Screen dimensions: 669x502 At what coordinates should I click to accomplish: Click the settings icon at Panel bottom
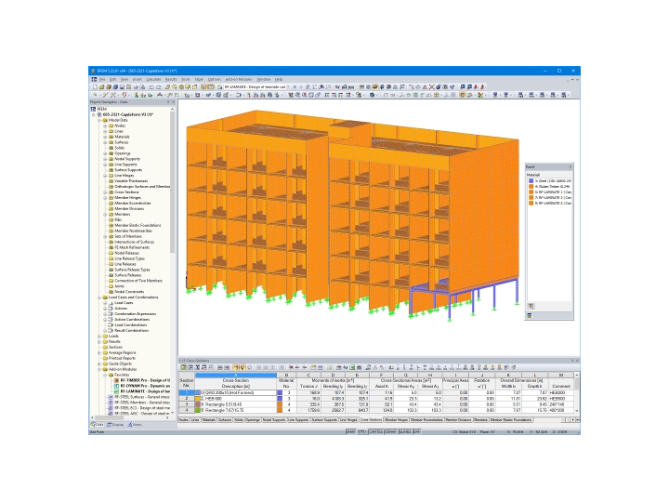[531, 306]
